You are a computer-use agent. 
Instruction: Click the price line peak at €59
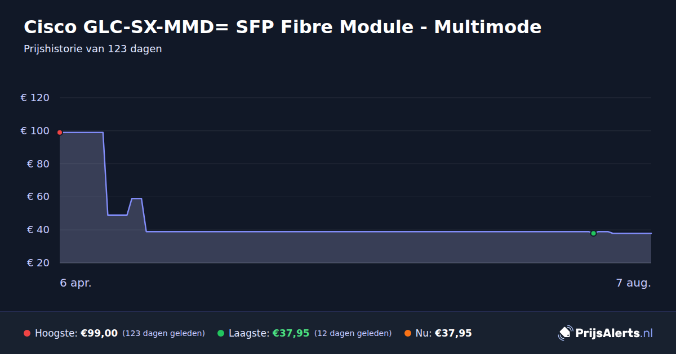pyautogui.click(x=136, y=198)
